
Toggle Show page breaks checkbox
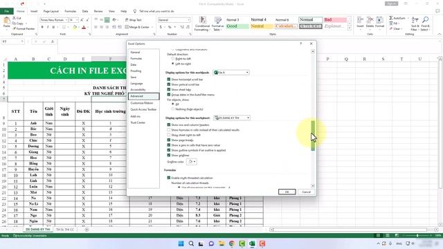[x=169, y=140]
